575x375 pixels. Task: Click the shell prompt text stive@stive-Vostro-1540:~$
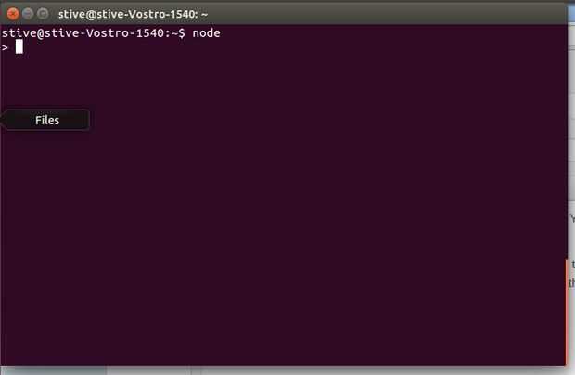(x=94, y=33)
